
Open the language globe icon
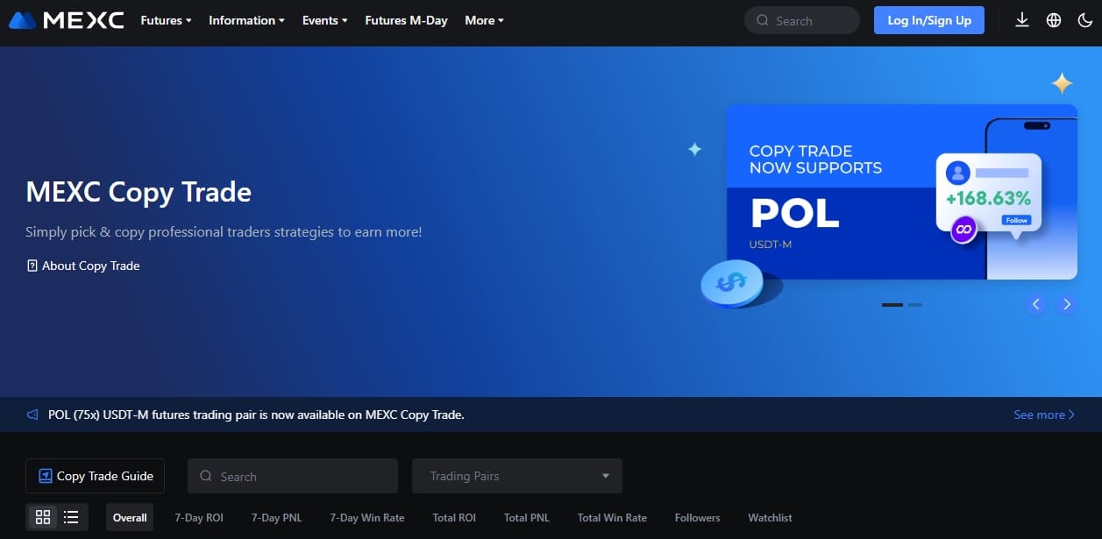[x=1054, y=20]
